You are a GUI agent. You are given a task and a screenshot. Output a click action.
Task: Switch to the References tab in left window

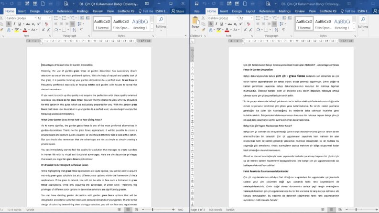65,11
